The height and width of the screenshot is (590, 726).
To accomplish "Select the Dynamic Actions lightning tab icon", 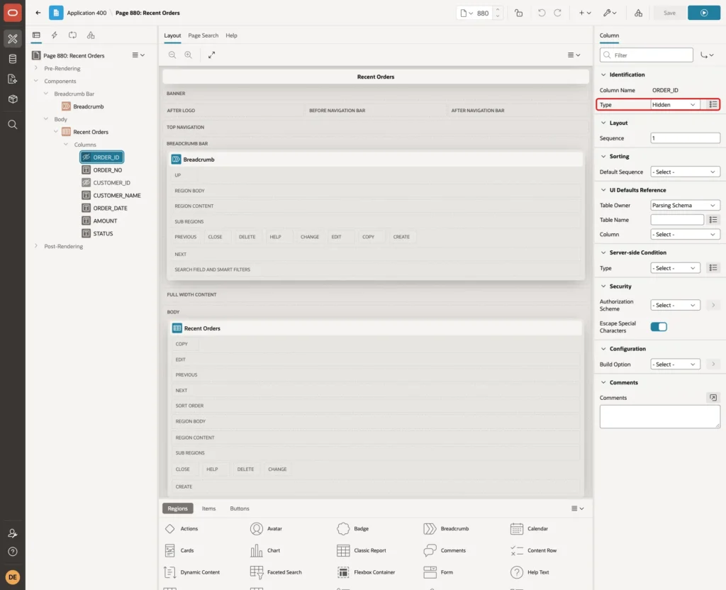I will point(54,35).
